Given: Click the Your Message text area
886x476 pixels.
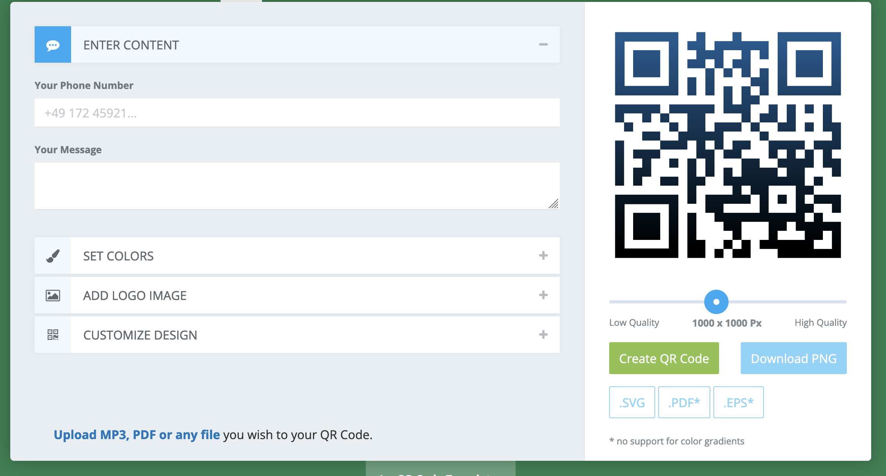Looking at the screenshot, I should [x=297, y=186].
